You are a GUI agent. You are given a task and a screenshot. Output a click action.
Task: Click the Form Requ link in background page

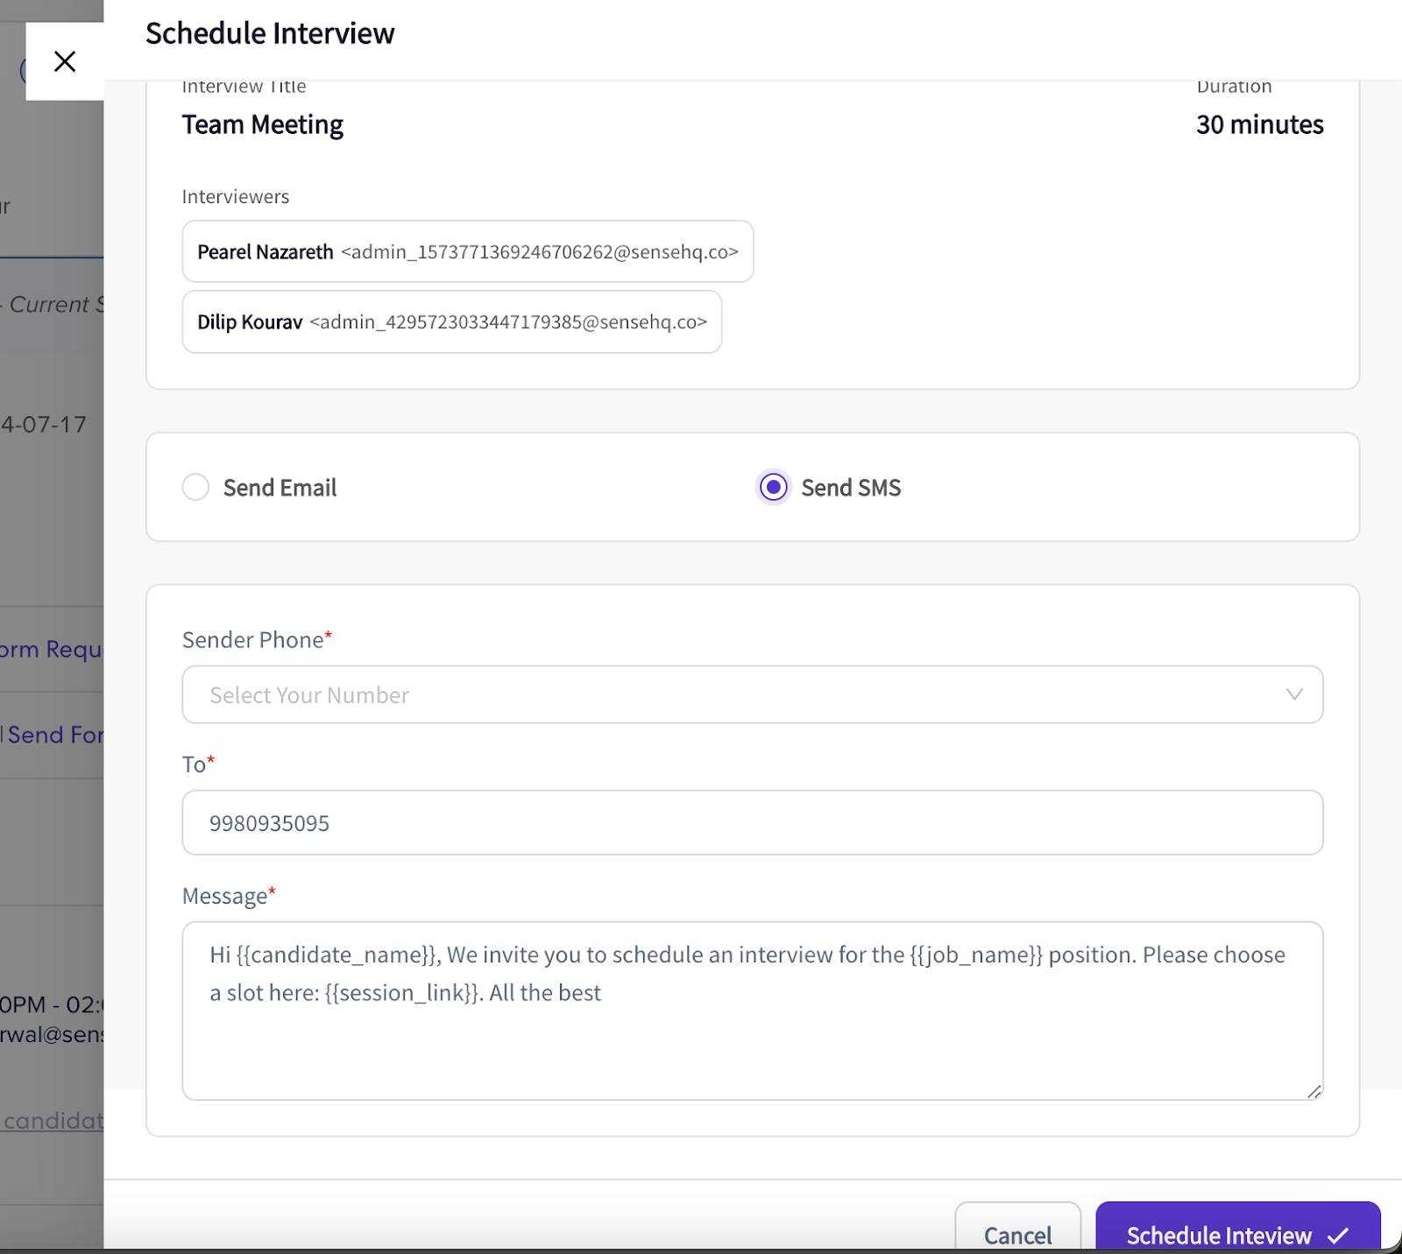click(x=51, y=650)
